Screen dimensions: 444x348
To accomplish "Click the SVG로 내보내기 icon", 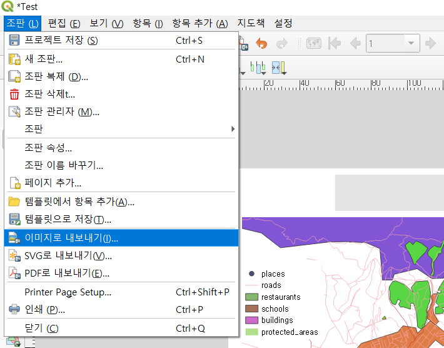I will click(14, 255).
